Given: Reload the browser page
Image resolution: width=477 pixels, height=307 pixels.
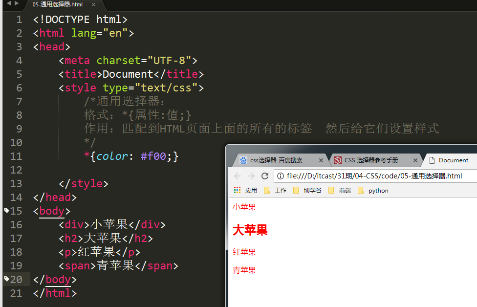Looking at the screenshot, I should (x=265, y=176).
